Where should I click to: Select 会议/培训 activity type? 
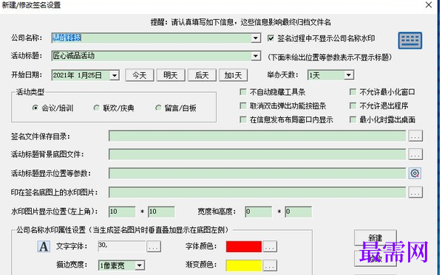pos(35,108)
